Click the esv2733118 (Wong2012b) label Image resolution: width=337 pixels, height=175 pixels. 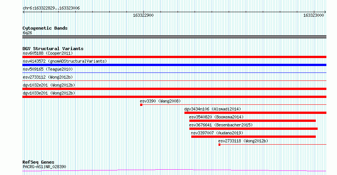[243, 141]
